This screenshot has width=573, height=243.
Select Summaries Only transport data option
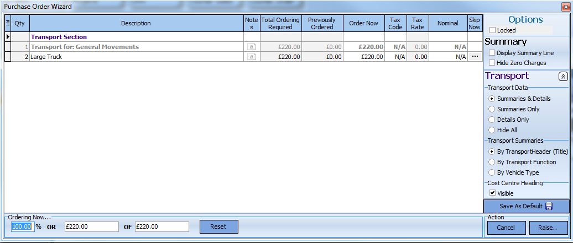pyautogui.click(x=492, y=109)
